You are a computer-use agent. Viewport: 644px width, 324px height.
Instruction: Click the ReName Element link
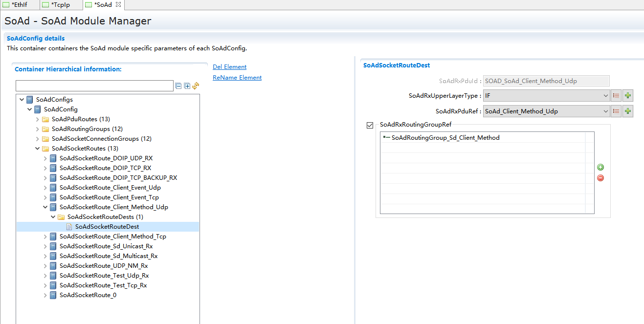237,78
